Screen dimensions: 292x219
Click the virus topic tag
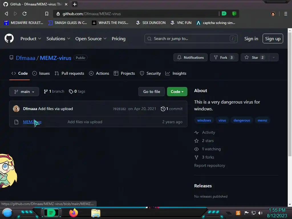[222, 120]
